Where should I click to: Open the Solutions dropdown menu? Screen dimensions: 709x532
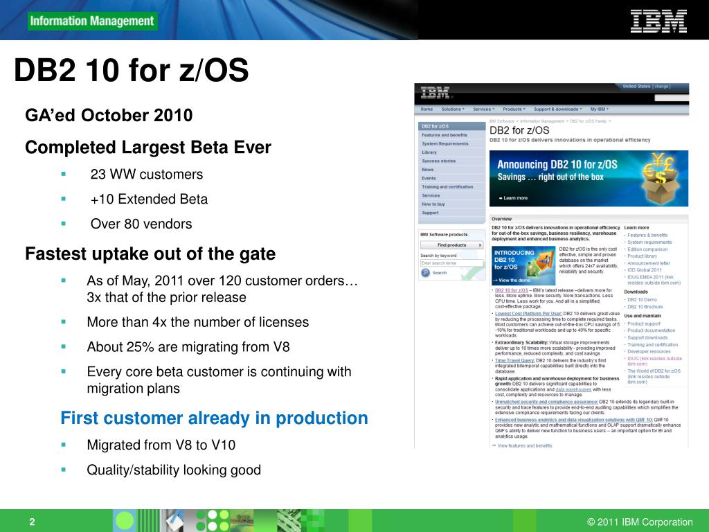tap(453, 109)
